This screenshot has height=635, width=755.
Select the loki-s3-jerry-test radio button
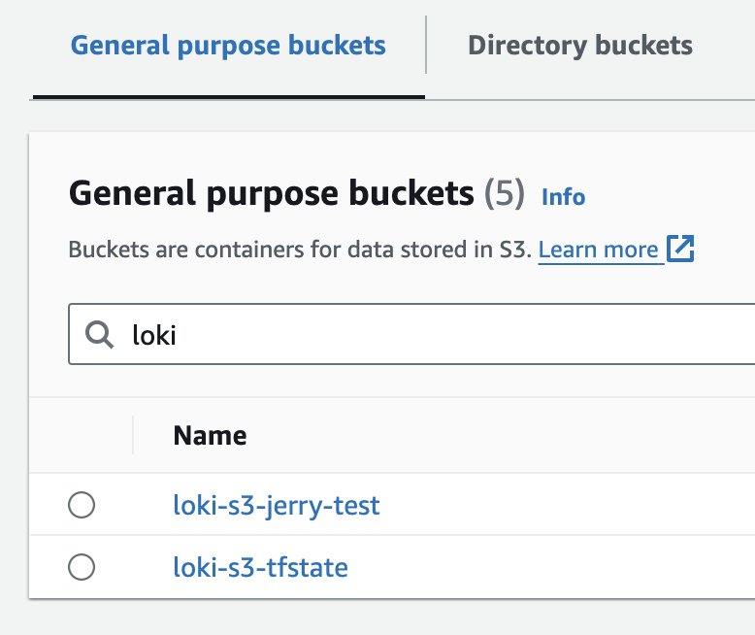[x=82, y=505]
